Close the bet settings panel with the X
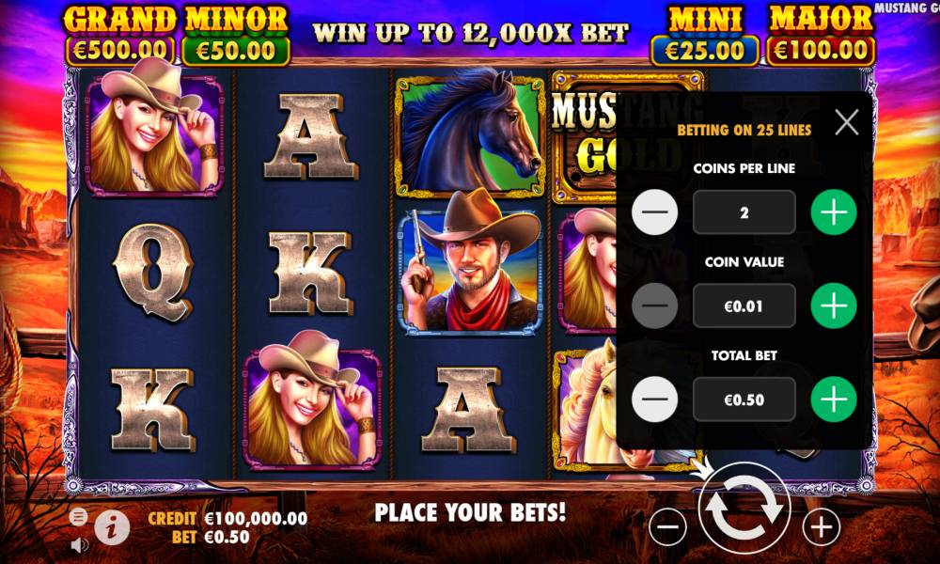Image resolution: width=940 pixels, height=564 pixels. coord(847,122)
